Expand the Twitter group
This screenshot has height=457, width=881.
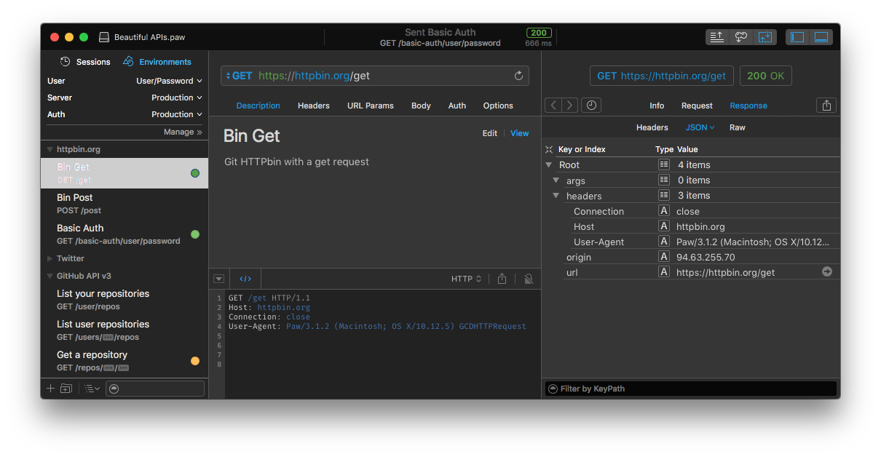tap(50, 258)
